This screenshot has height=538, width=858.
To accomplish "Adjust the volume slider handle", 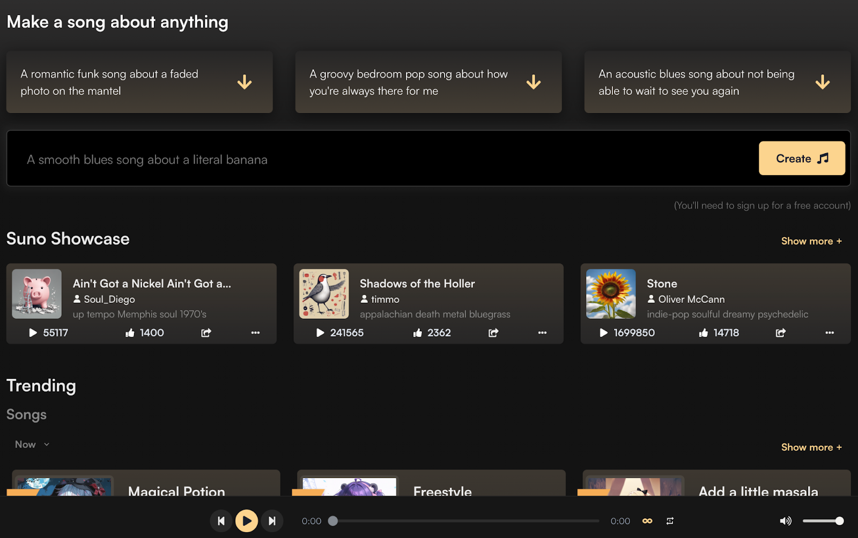I will click(839, 521).
